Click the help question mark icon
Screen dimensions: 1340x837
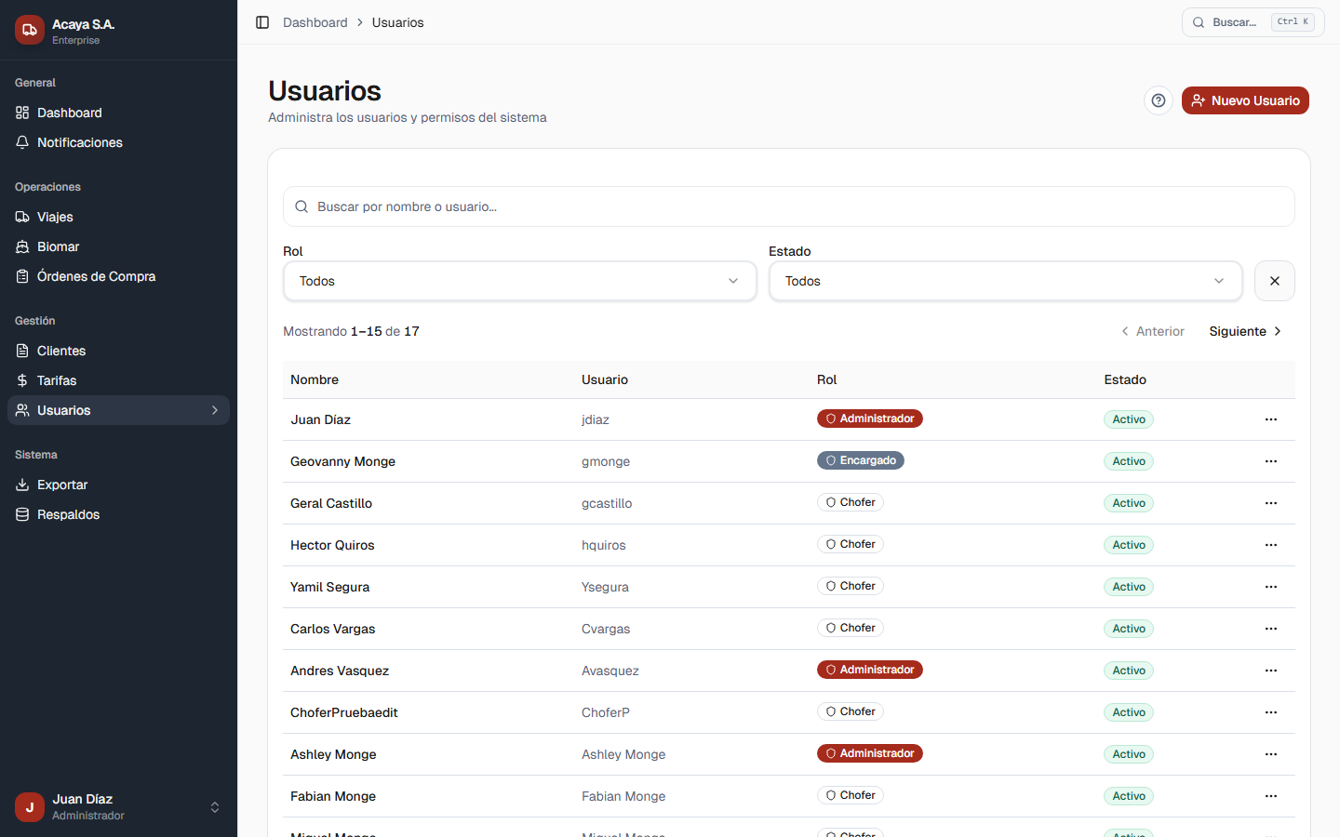[1158, 100]
